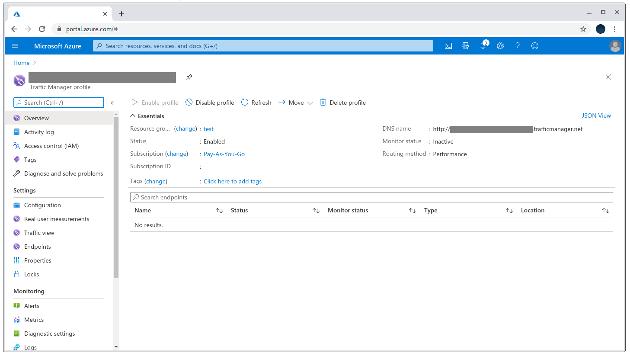Screen dimensions: 630x356
Task: Open Pay-As-You-Go subscription link
Action: coord(224,154)
